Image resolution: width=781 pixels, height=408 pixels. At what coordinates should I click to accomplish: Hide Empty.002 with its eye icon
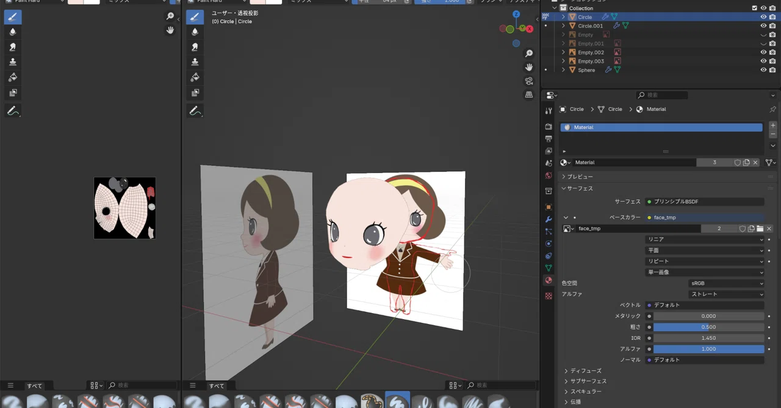[x=763, y=52]
